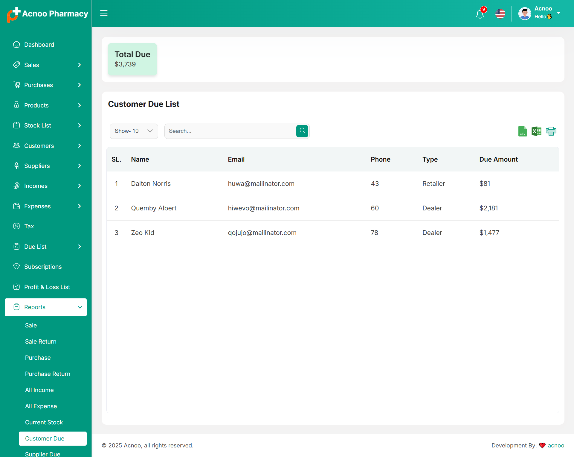
Task: Click the hamburger menu icon
Action: [x=104, y=13]
